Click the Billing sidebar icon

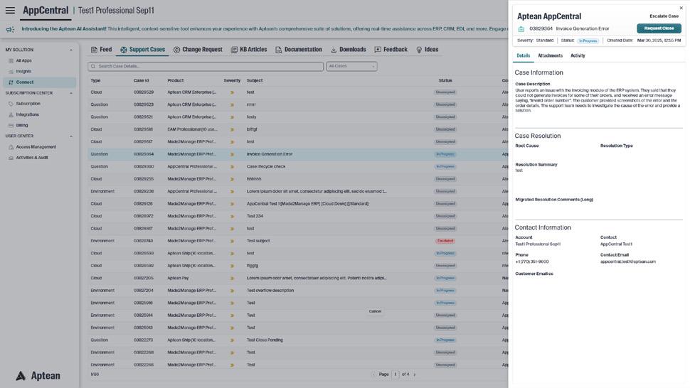tap(11, 125)
